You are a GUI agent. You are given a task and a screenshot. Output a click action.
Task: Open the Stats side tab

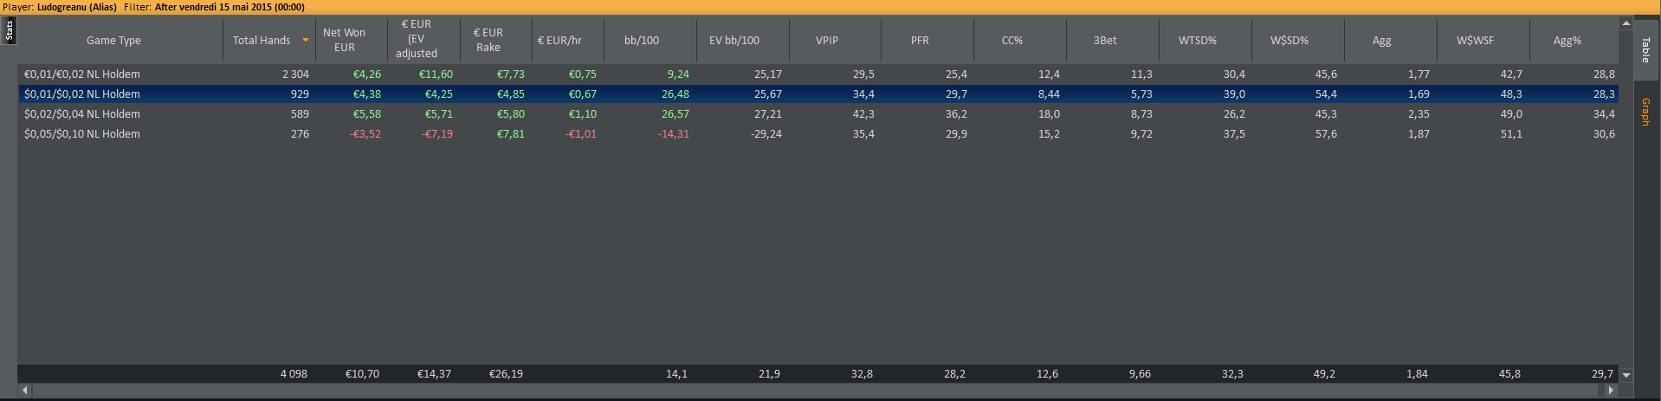(x=9, y=30)
